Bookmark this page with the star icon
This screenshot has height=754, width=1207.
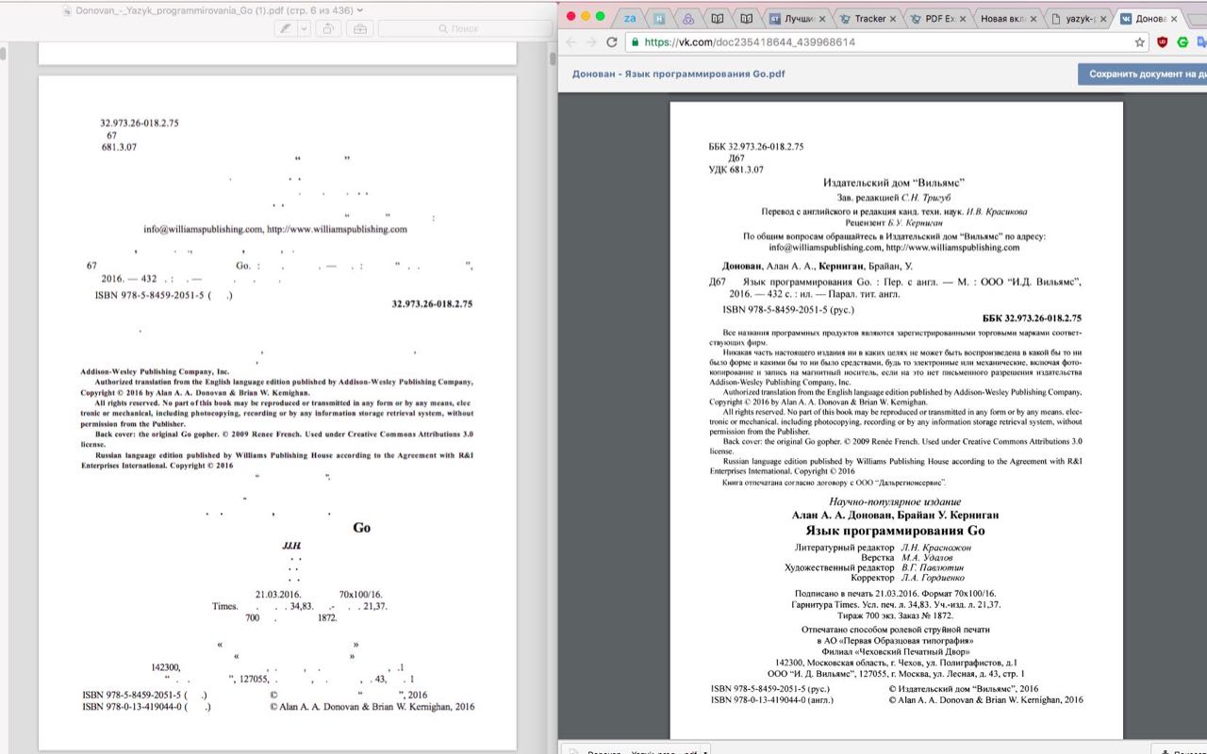1139,42
